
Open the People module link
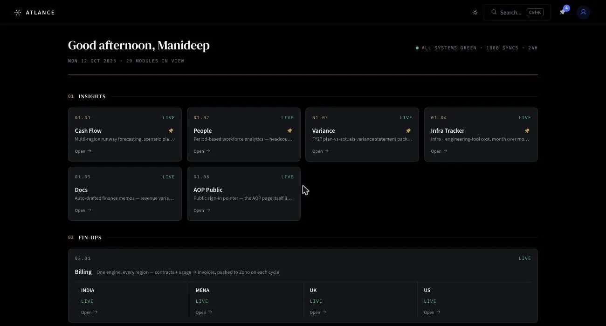coord(202,151)
